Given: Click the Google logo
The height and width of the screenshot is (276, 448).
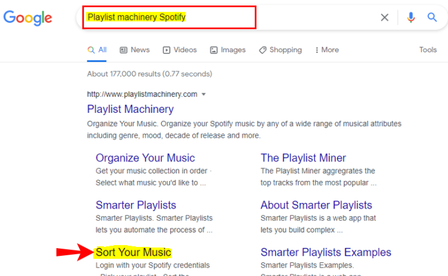Looking at the screenshot, I should coord(28,18).
